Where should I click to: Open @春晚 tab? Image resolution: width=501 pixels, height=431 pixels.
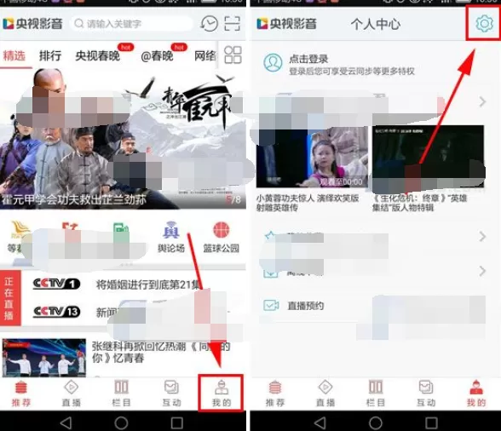[157, 56]
